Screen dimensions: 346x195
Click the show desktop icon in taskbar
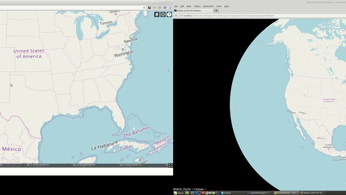[x=187, y=193]
